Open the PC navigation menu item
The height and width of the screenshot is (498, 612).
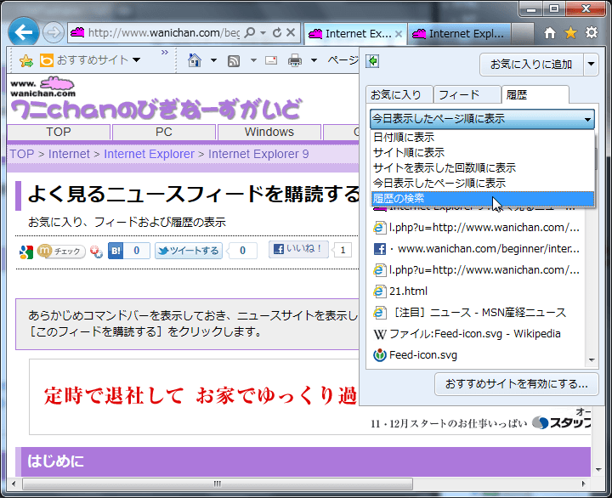[x=164, y=132]
